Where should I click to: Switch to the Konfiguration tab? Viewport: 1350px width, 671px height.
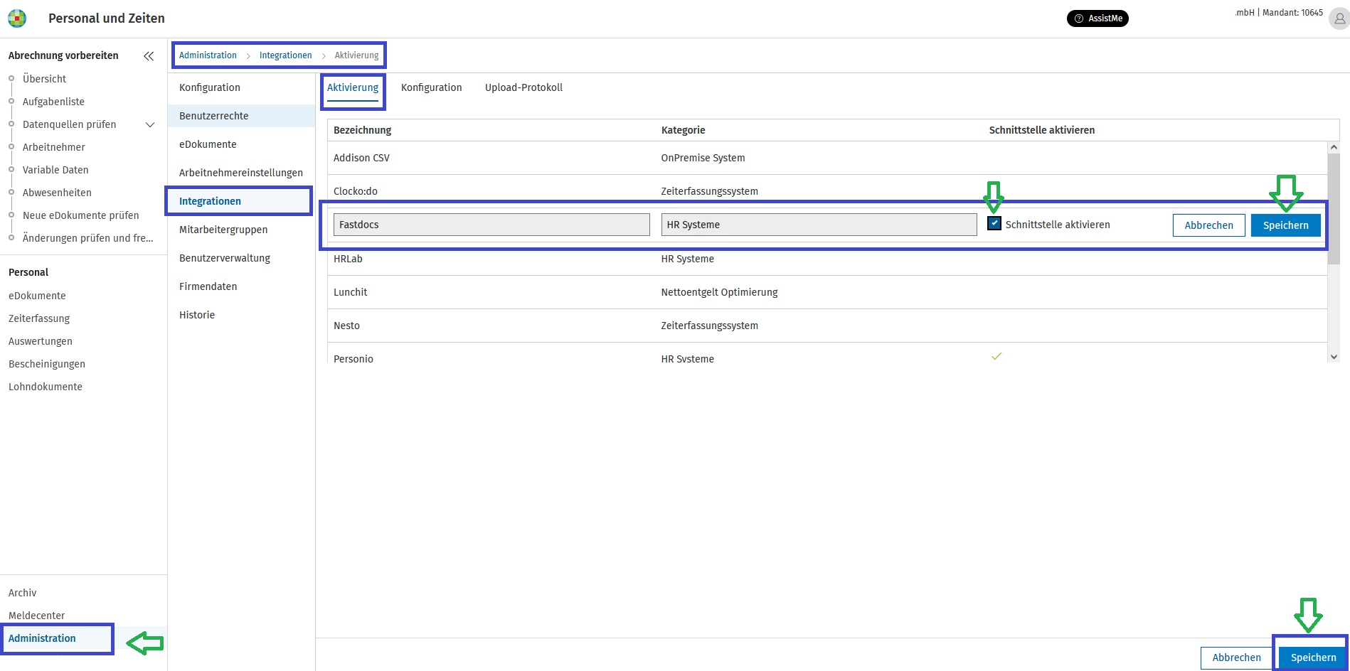tap(431, 87)
